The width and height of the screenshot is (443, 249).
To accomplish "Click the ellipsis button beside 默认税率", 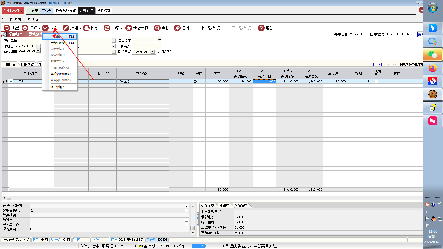I will 159,39.
